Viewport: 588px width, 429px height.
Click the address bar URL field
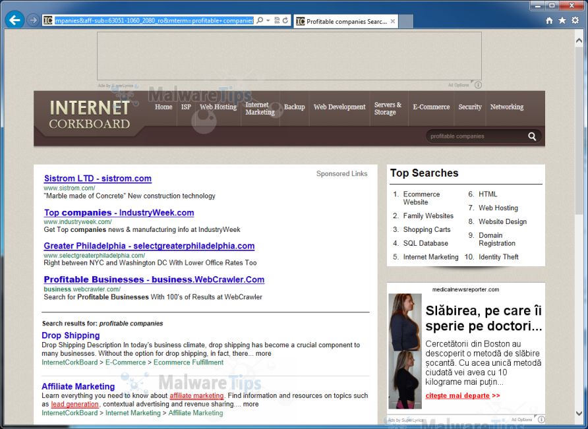(154, 20)
